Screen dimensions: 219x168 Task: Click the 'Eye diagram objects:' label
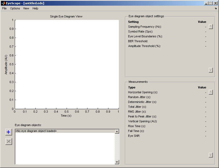point(28,125)
